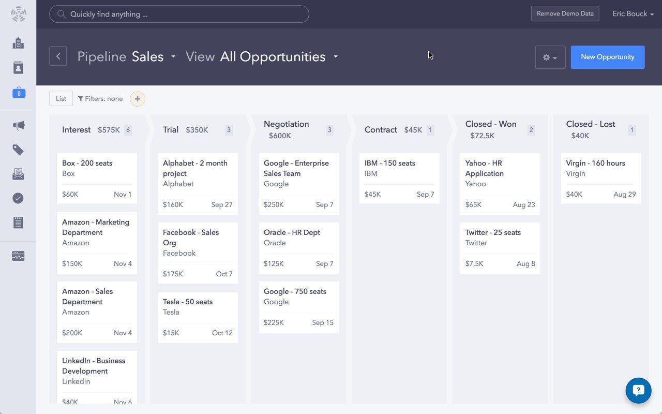The height and width of the screenshot is (414, 662).
Task: Add a filter with the plus circle
Action: tap(138, 99)
